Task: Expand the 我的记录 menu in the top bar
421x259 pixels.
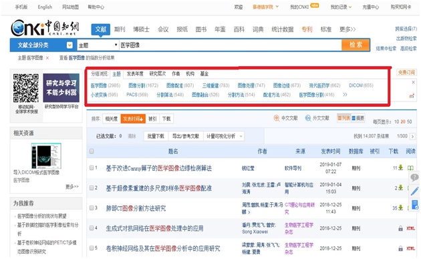Action: tap(341, 7)
